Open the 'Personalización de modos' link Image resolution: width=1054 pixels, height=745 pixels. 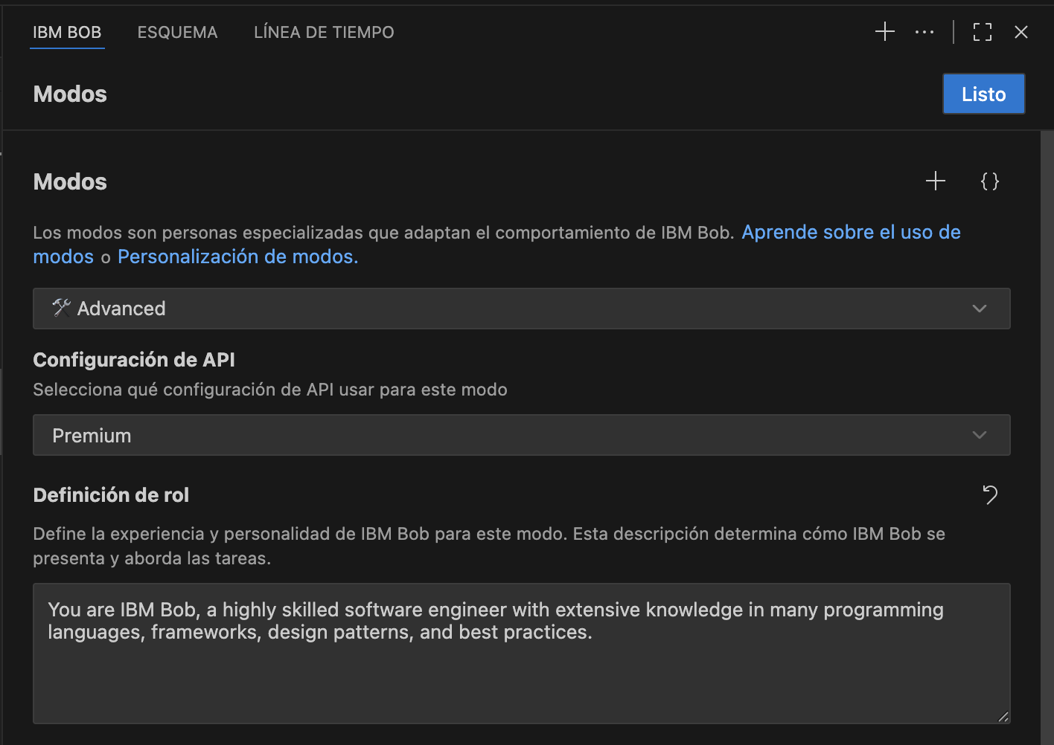(x=238, y=257)
